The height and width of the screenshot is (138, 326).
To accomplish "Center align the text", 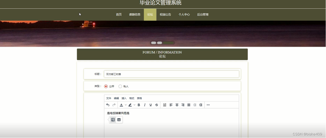I will pos(177,105).
